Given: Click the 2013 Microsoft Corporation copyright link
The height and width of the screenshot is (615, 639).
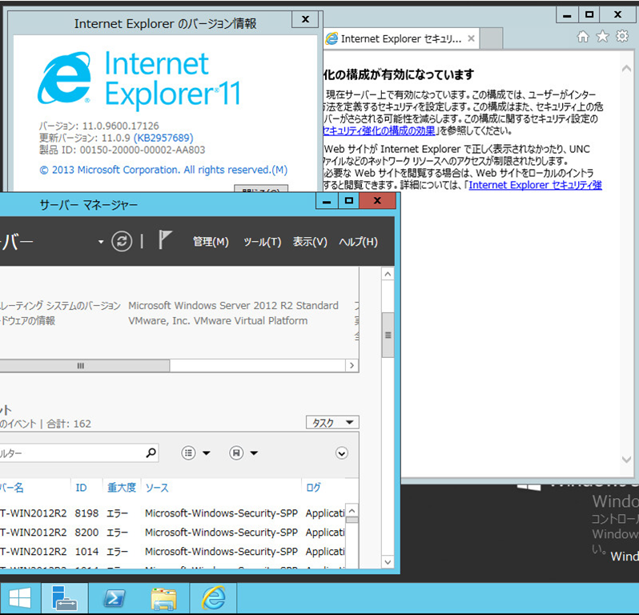Looking at the screenshot, I should pos(163,170).
